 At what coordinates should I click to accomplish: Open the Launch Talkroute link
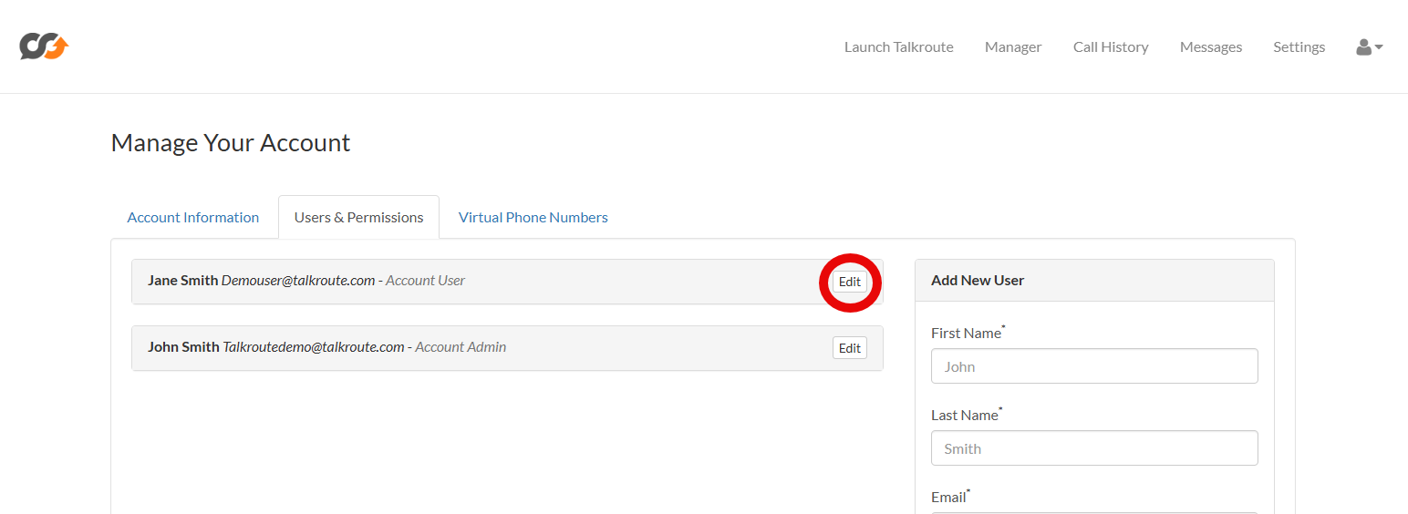tap(898, 47)
